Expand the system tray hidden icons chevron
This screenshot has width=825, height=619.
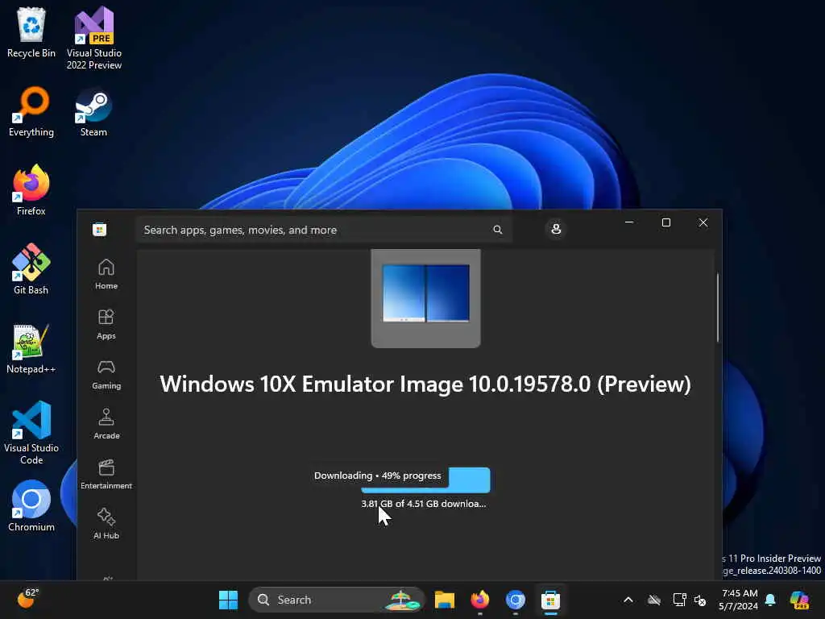tap(628, 600)
